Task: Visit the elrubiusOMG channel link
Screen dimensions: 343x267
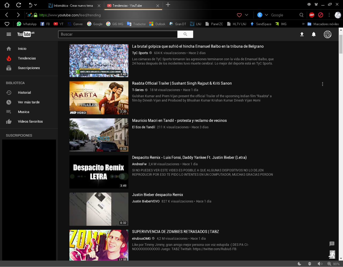Action: tap(141, 239)
